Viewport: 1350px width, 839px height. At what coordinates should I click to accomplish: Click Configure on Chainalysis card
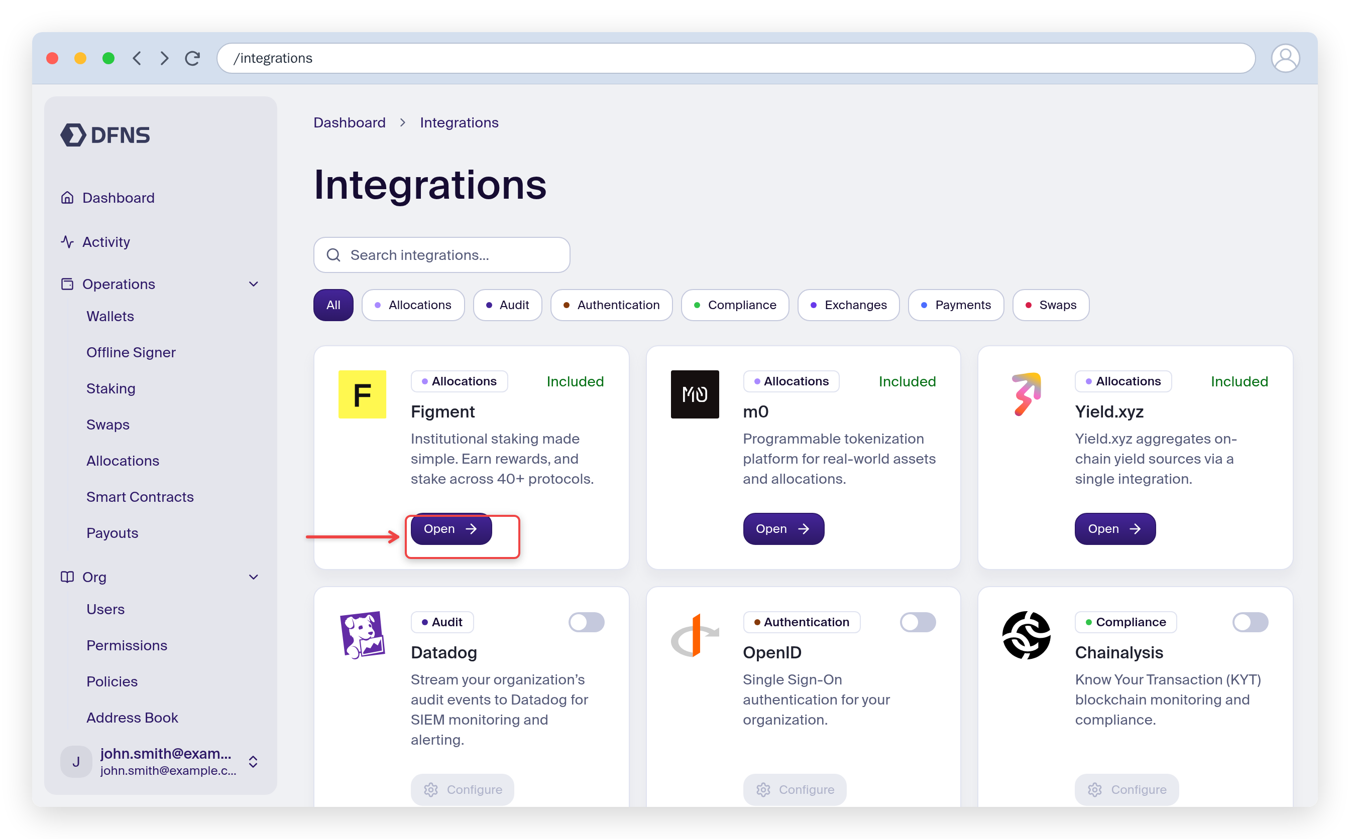1126,790
